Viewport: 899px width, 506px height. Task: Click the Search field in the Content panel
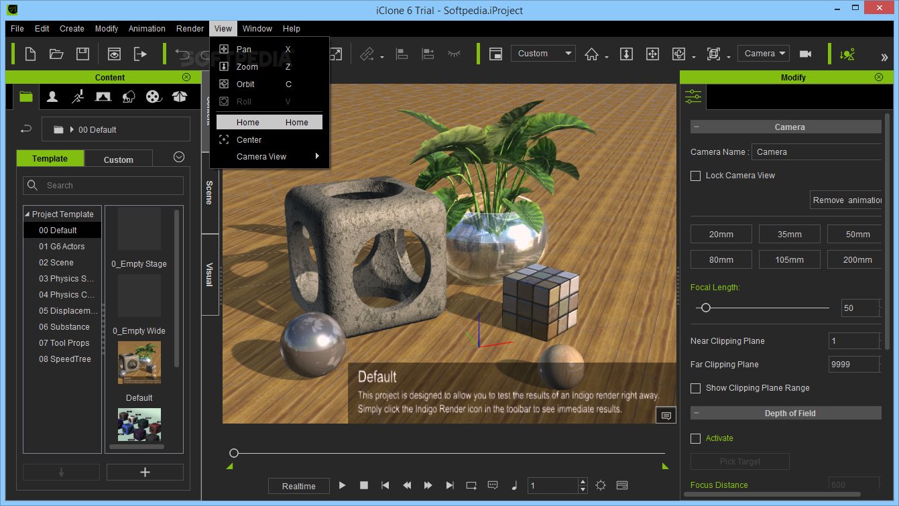(x=103, y=186)
